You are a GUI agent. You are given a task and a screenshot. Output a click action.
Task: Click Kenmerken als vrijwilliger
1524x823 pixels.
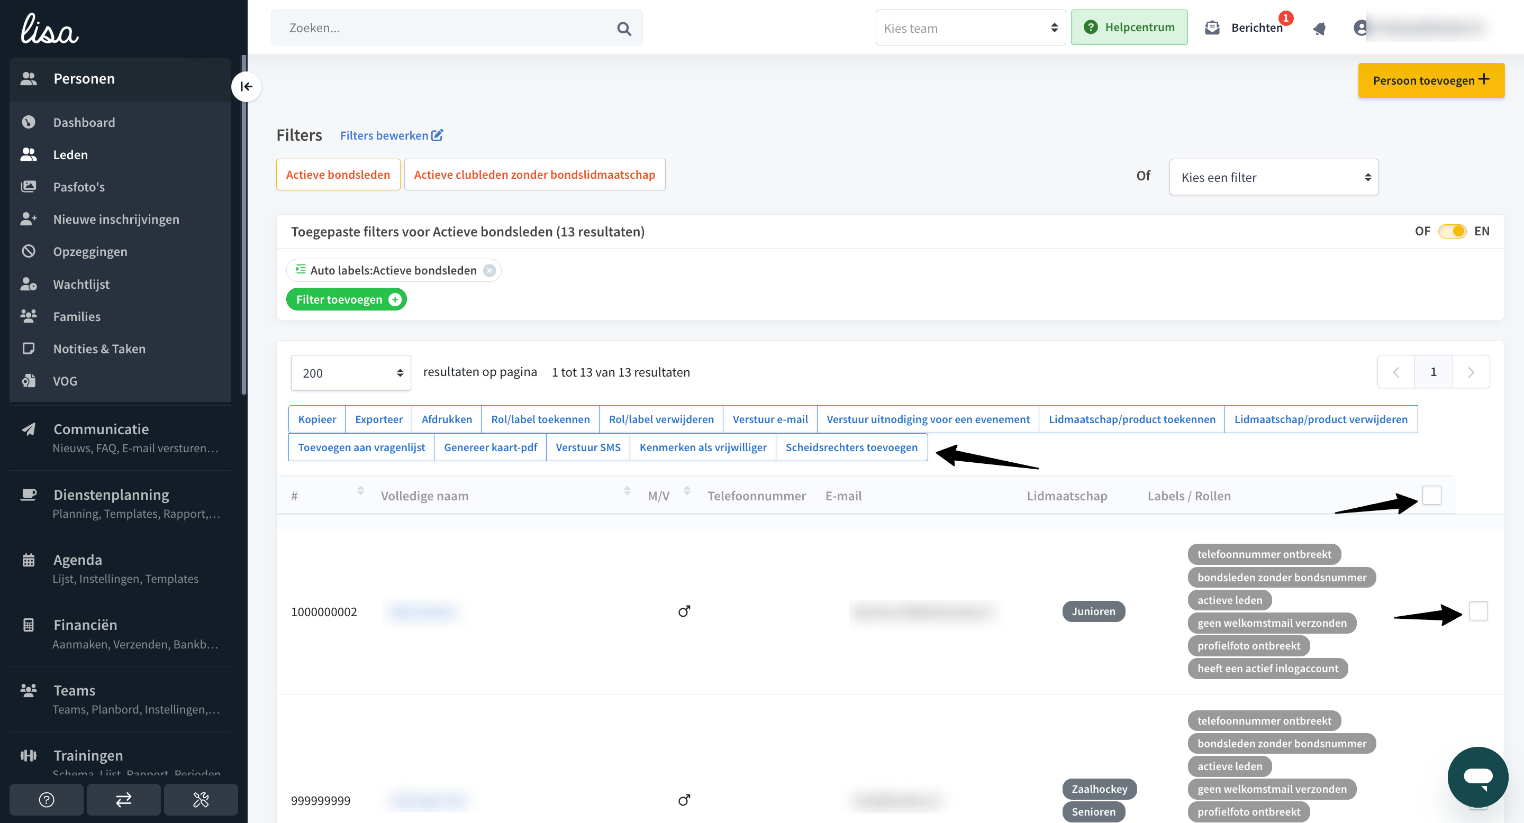(x=703, y=447)
